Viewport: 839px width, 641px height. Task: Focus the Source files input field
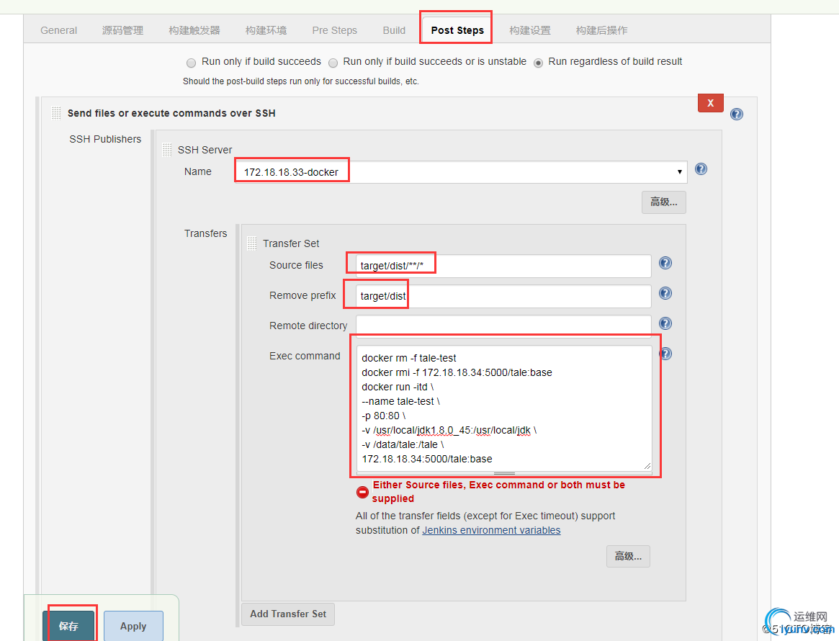pyautogui.click(x=503, y=266)
